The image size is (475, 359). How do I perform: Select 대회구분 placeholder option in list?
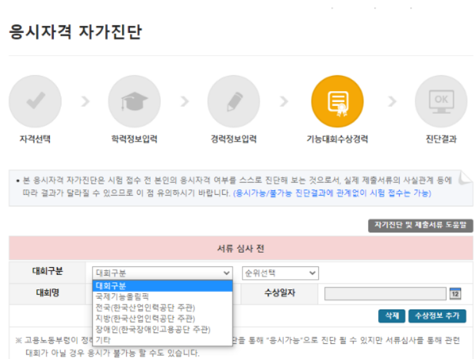tap(163, 286)
